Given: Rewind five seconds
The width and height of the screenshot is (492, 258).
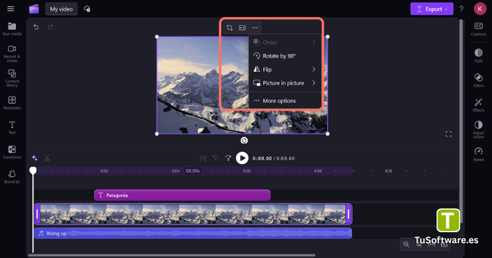Looking at the screenshot, I should pos(216,158).
